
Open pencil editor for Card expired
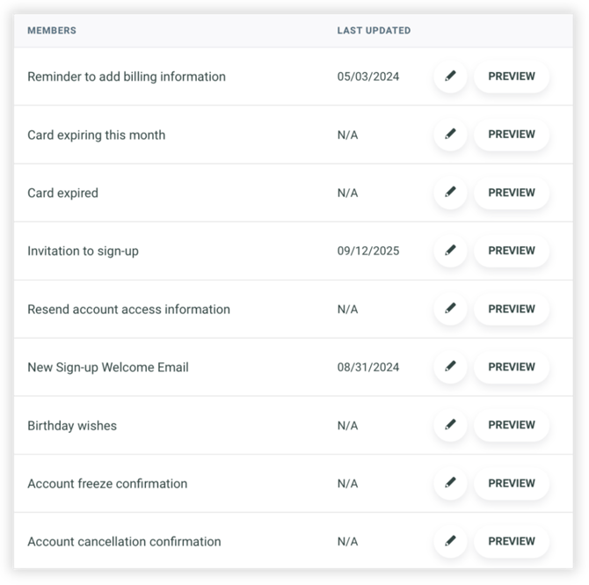(x=450, y=193)
